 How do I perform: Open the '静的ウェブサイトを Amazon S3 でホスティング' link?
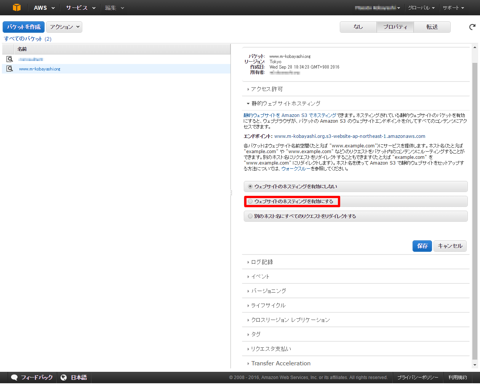[x=290, y=115]
